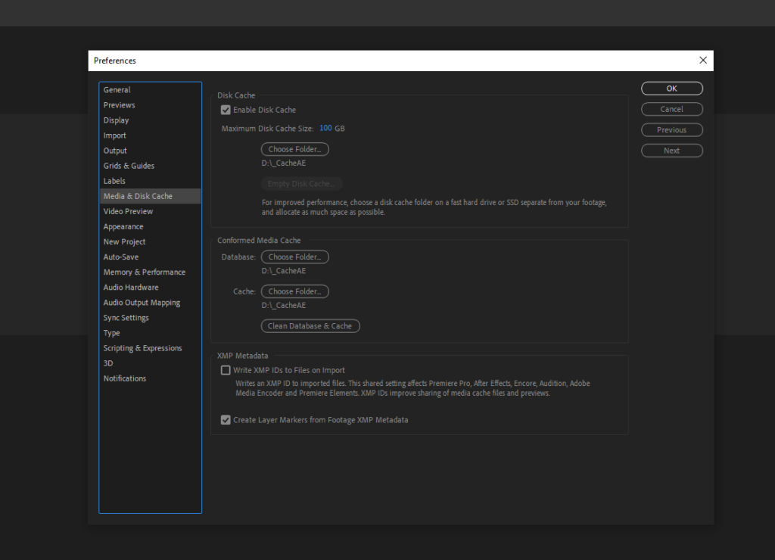The width and height of the screenshot is (775, 560).
Task: Open the Scripting & Expressions settings
Action: [x=142, y=348]
